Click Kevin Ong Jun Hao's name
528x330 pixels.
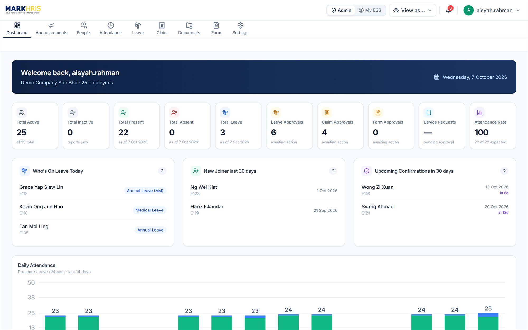41,207
